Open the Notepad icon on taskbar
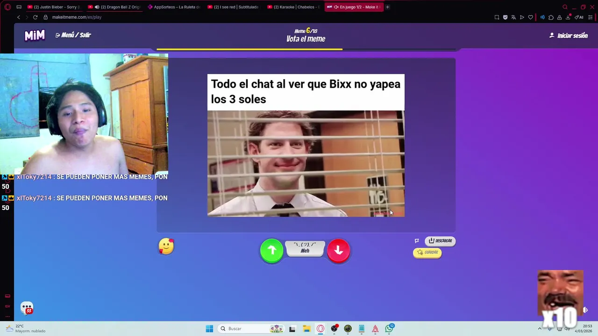The image size is (598, 336). pyautogui.click(x=362, y=329)
